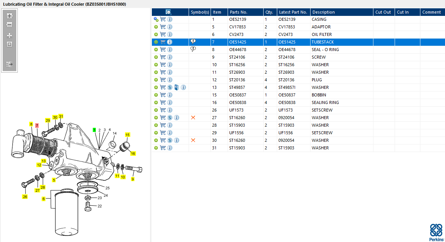This screenshot has height=242, width=445.
Task: Click the orange X symbol on item 30 row
Action: tap(193, 140)
